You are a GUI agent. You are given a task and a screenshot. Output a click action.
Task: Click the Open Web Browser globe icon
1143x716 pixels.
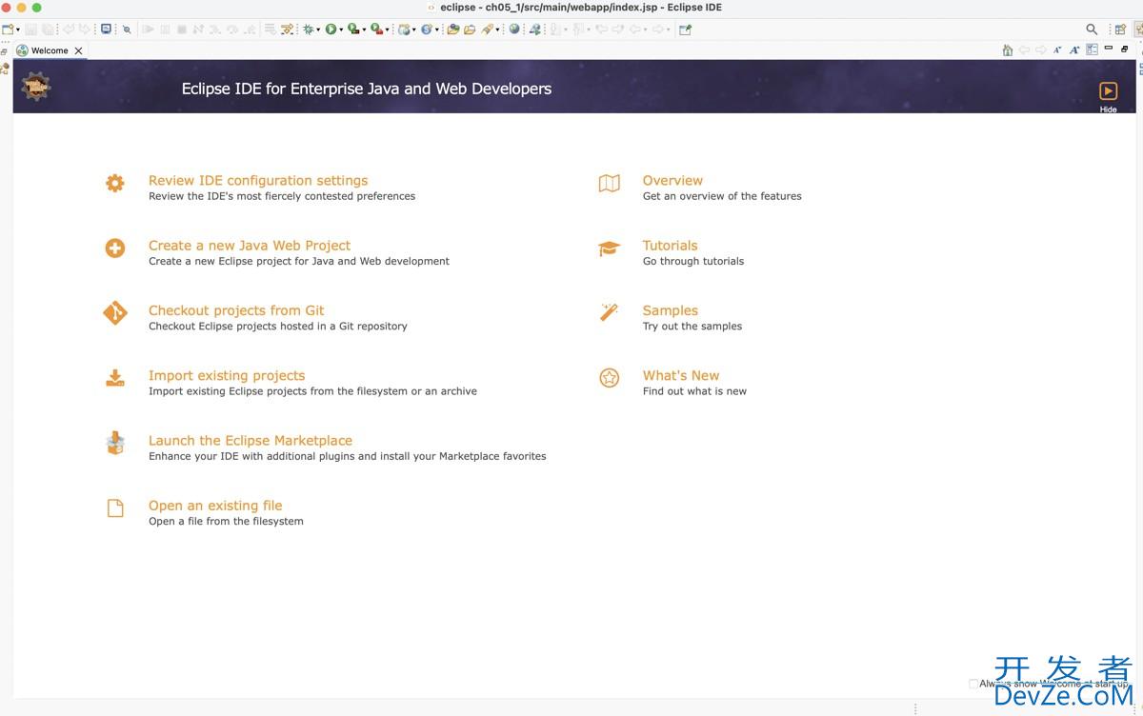click(514, 30)
